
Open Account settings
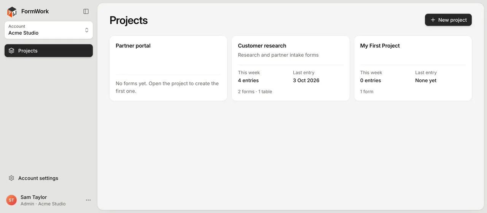point(49,178)
